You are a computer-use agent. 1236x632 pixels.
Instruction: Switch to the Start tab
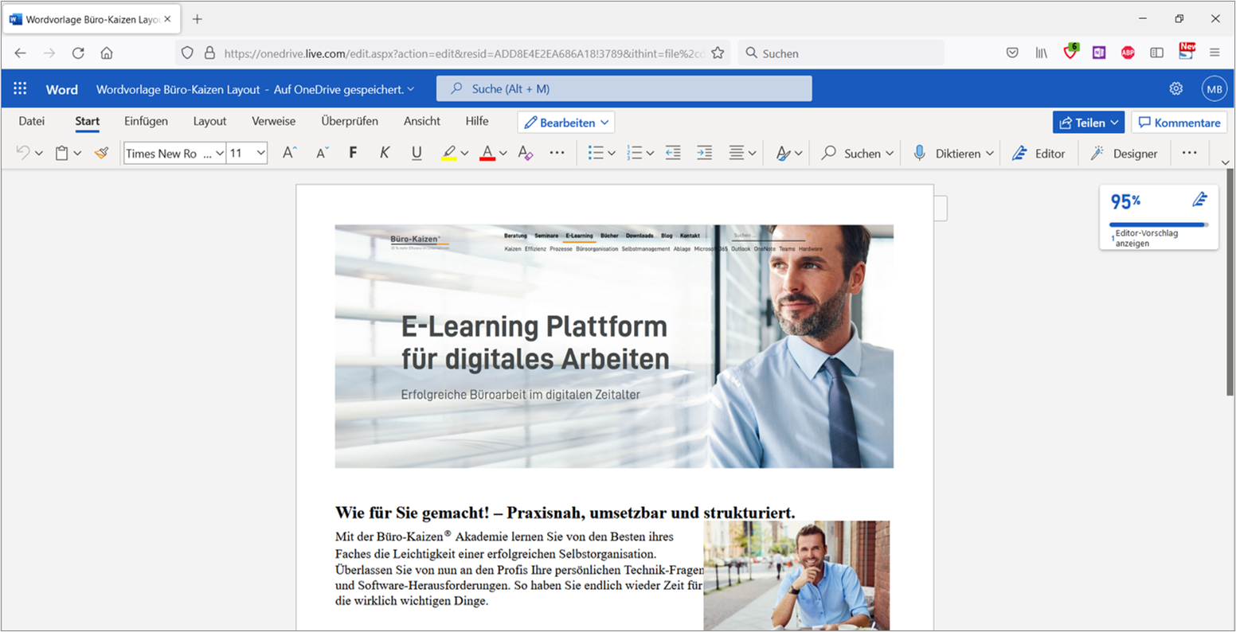(x=88, y=121)
